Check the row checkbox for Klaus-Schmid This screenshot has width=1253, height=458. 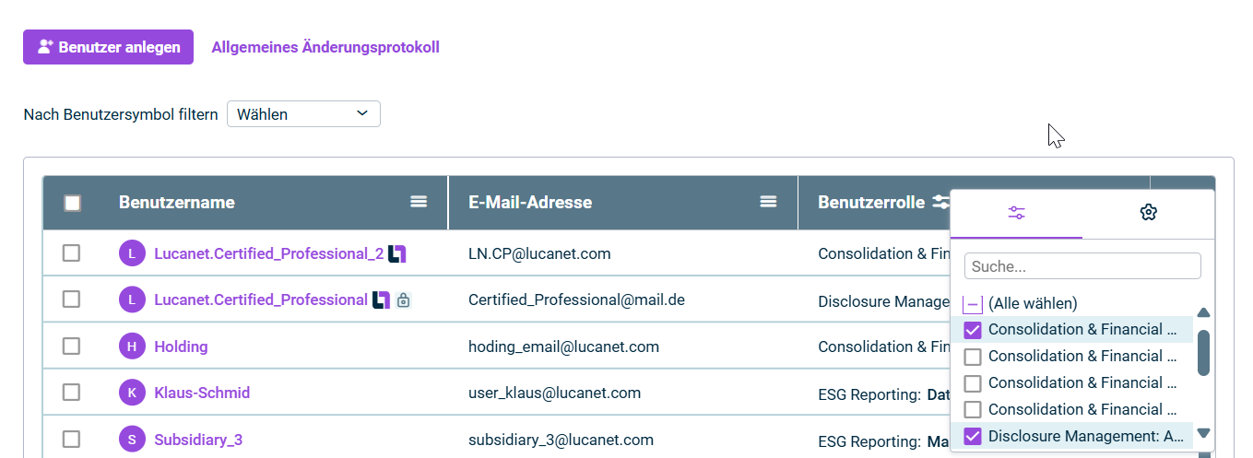click(71, 393)
